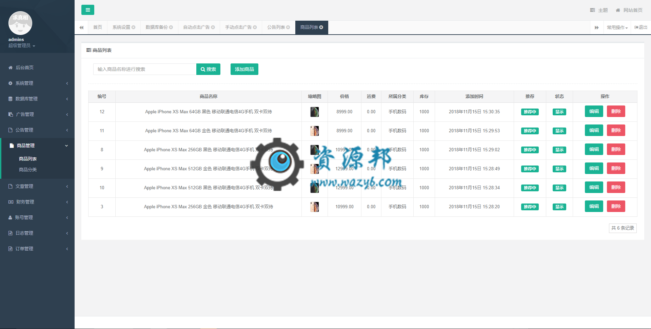Toggle 推荐中 status for product 10
The image size is (651, 329).
pos(530,188)
